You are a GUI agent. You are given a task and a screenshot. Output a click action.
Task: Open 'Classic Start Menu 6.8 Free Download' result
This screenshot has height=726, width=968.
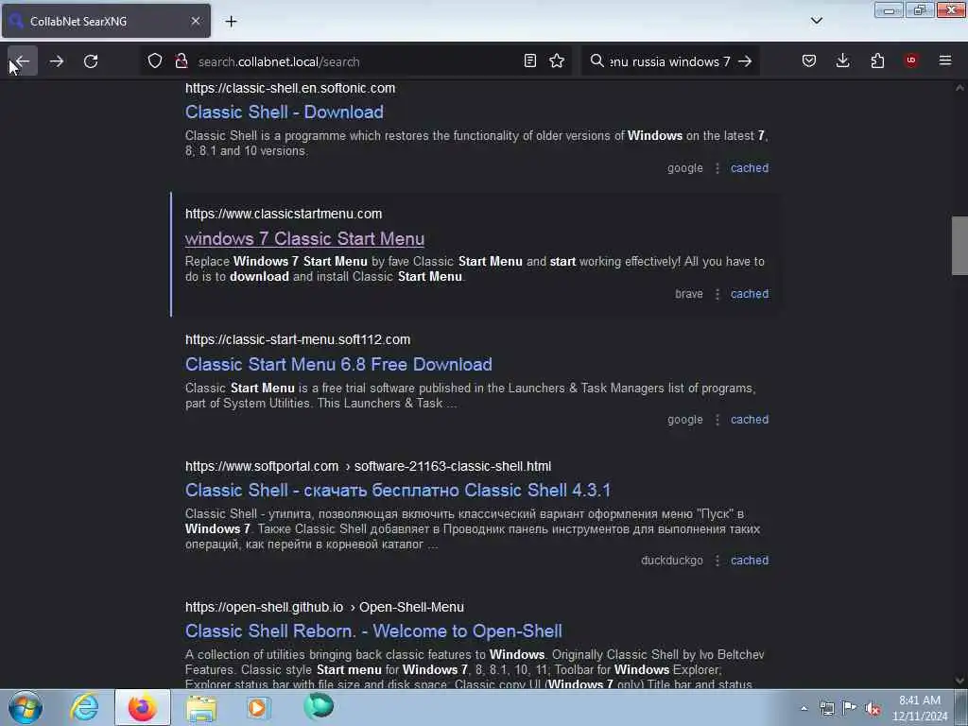point(338,364)
